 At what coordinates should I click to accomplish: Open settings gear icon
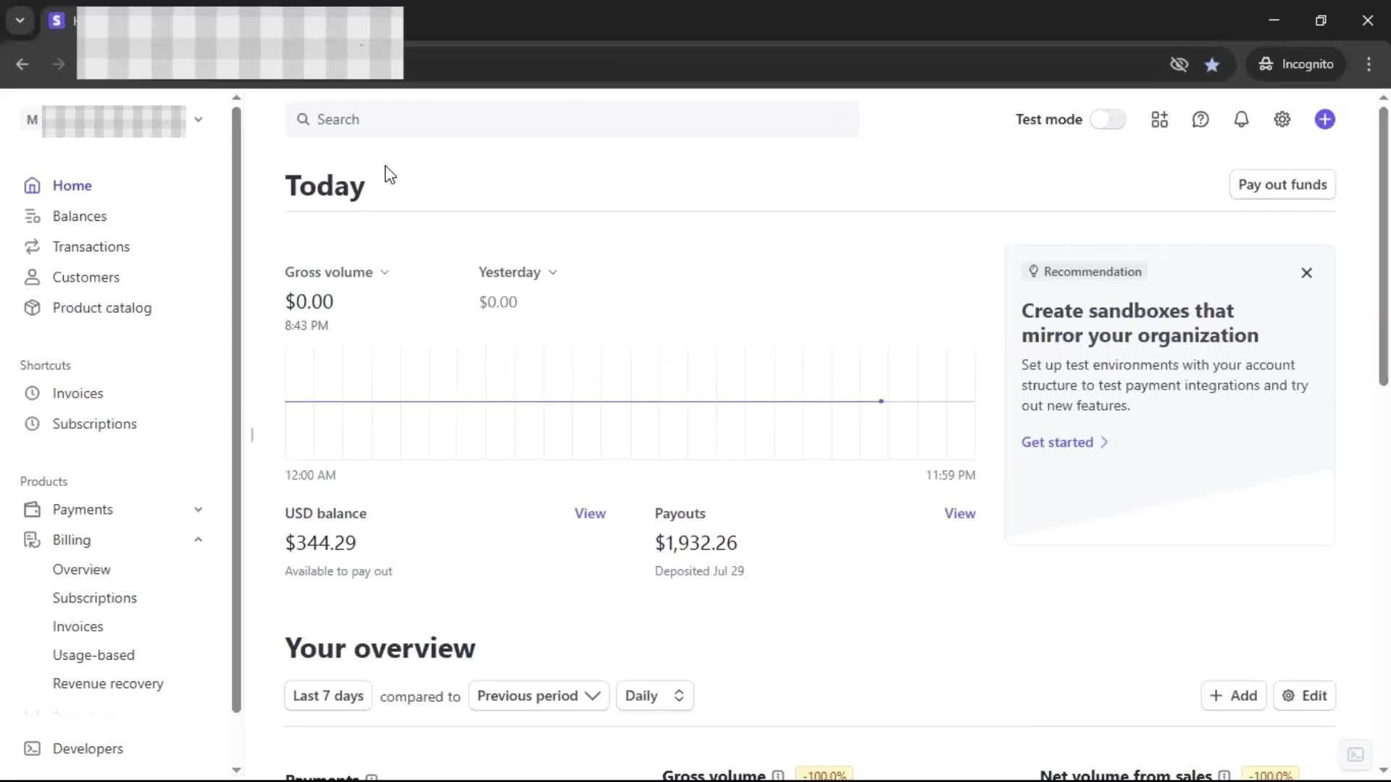[1282, 119]
